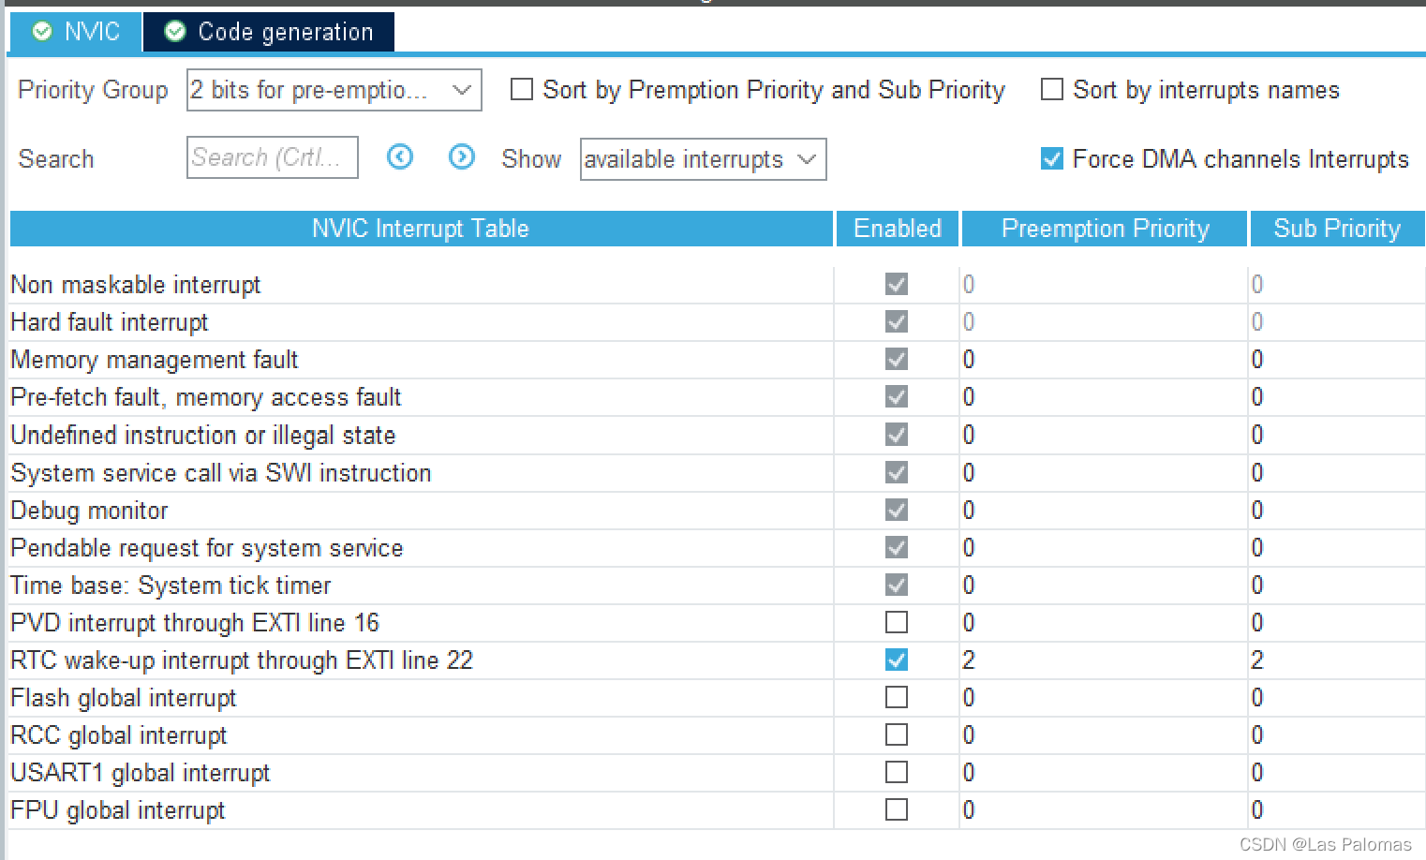Select RCC global interrupt sub priority cell

click(1337, 735)
